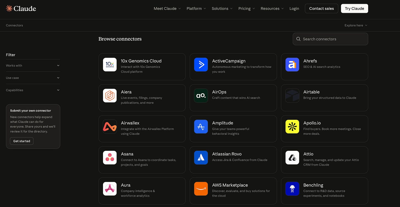Image resolution: width=400 pixels, height=207 pixels.
Task: Open the Airwallex connector title
Action: 130,123
